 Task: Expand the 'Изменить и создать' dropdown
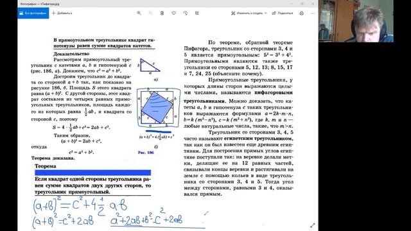[x=249, y=13]
